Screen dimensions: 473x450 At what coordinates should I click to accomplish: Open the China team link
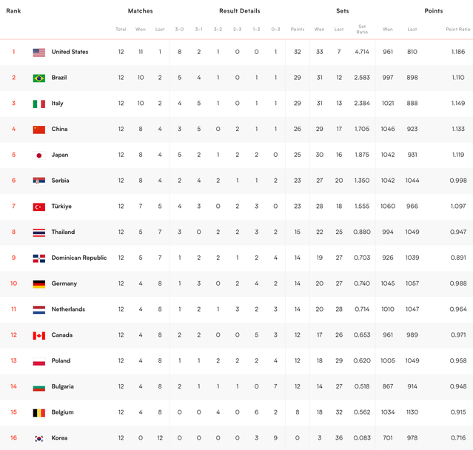click(x=59, y=130)
